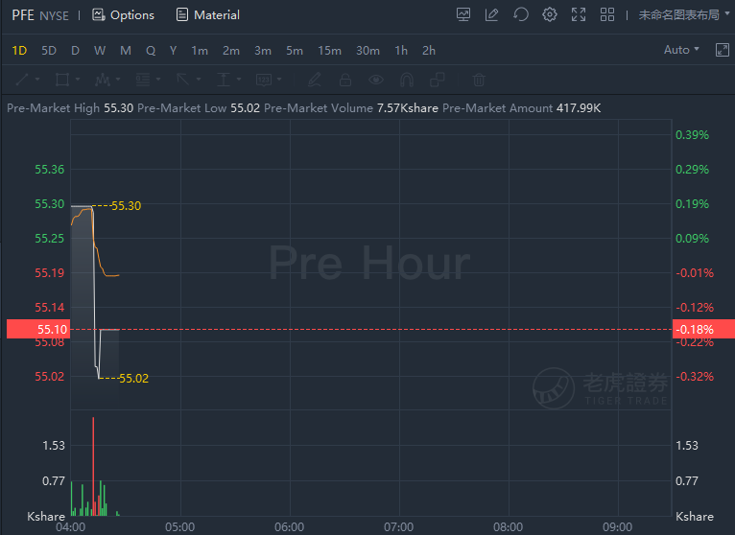Select the Fibonacci levels tool
735x535 pixels.
[x=143, y=80]
